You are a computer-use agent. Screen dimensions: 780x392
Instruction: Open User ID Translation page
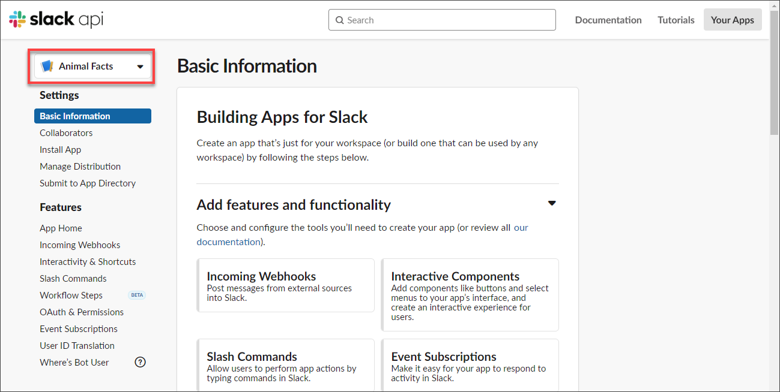click(77, 346)
